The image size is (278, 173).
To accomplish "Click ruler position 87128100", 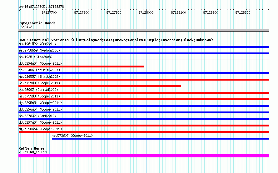I will coord(178,12).
